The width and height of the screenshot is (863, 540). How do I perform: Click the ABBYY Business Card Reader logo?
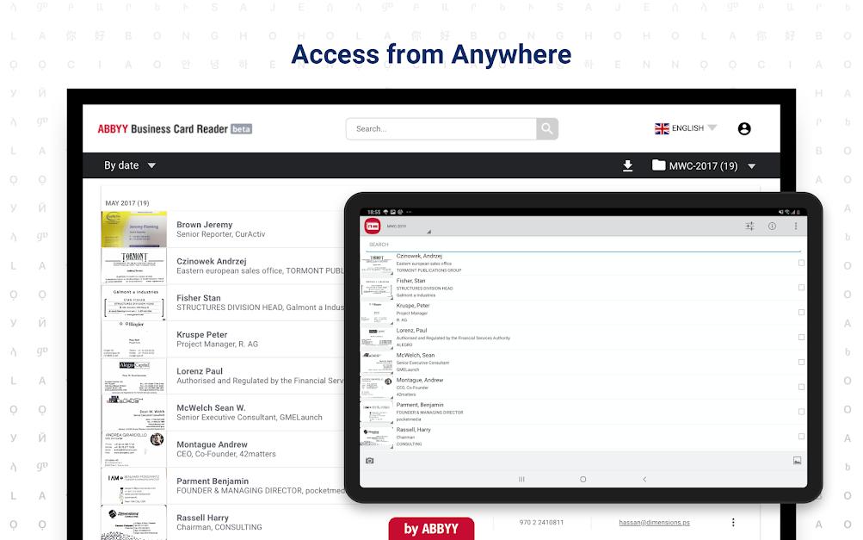coord(163,129)
